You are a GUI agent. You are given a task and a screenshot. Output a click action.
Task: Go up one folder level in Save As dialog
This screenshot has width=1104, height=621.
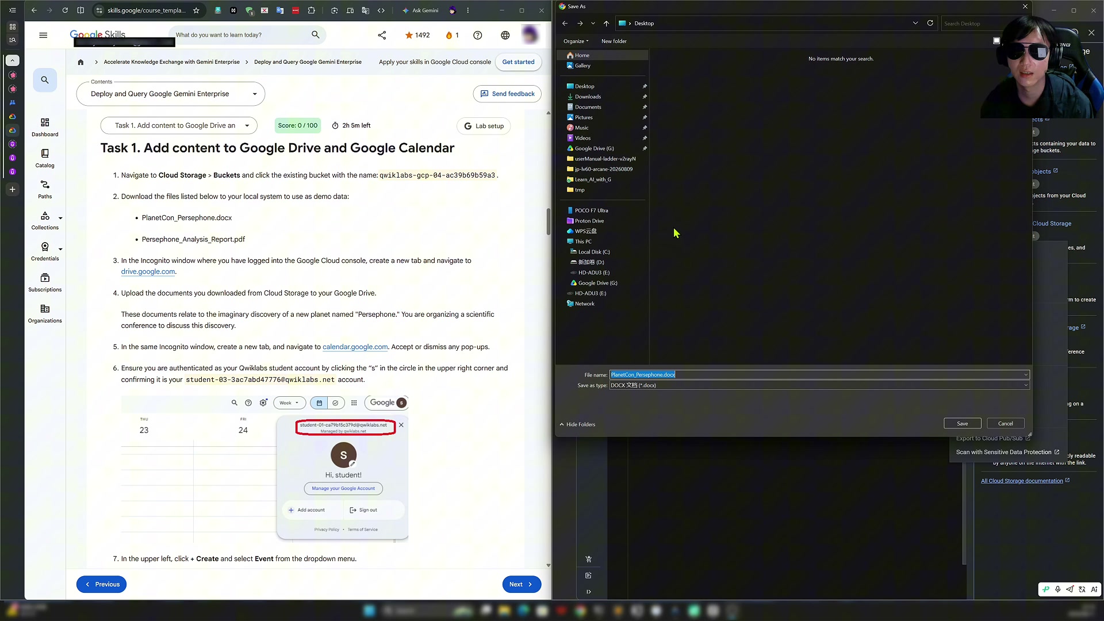606,24
